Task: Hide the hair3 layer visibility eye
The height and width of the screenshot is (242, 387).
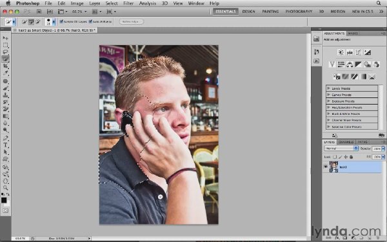Action: 326,167
